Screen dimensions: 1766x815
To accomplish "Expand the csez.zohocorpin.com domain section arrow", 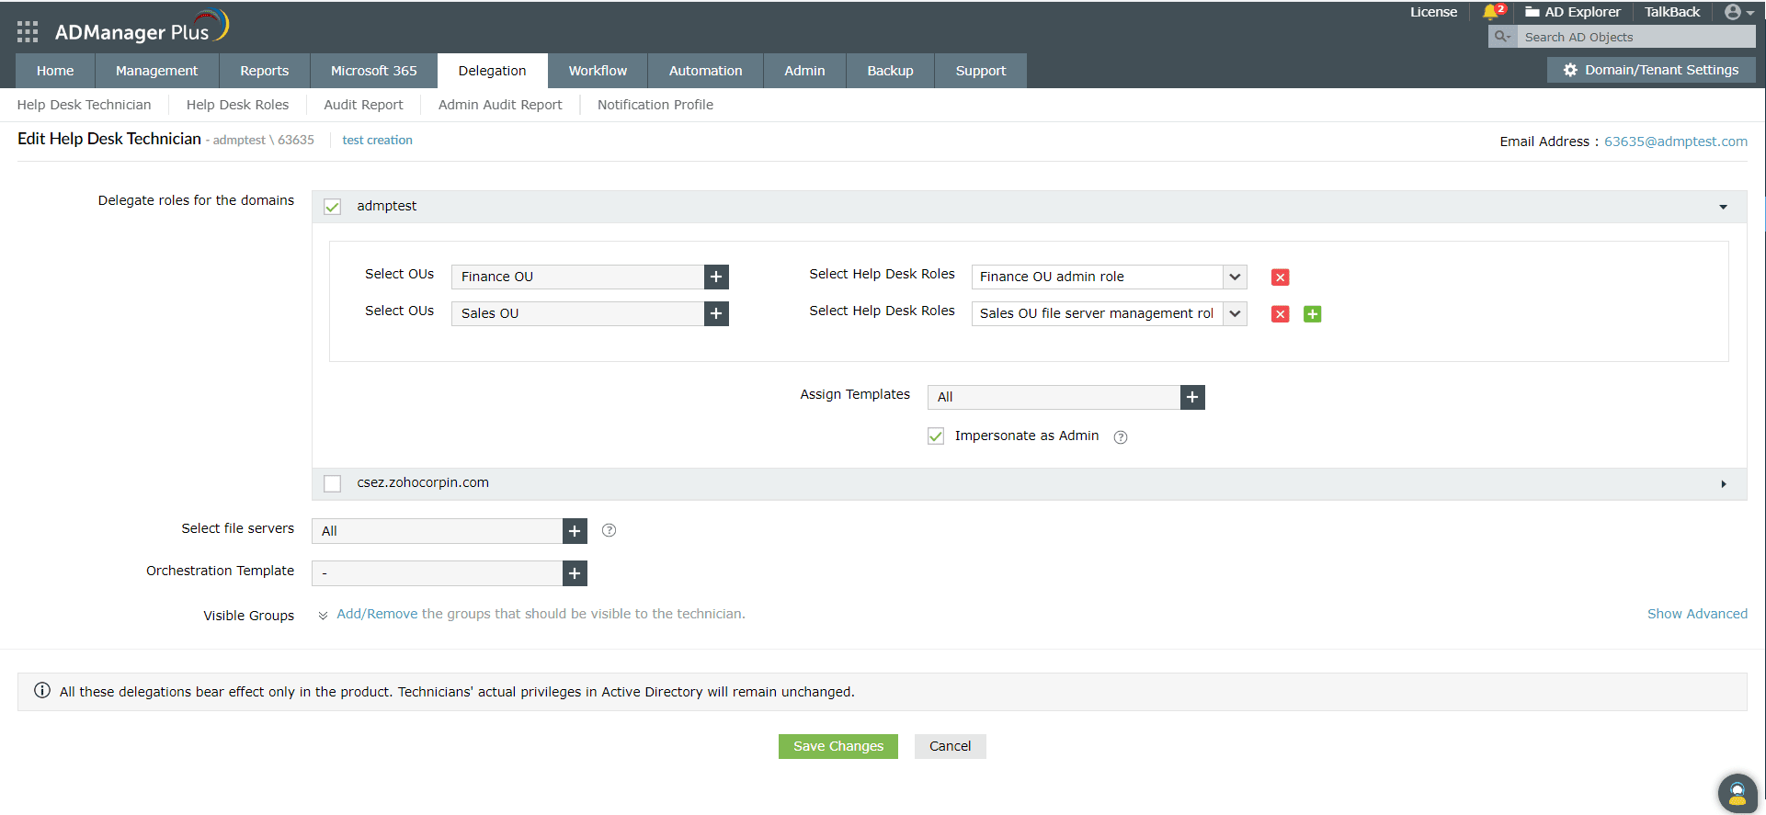I will [x=1723, y=484].
